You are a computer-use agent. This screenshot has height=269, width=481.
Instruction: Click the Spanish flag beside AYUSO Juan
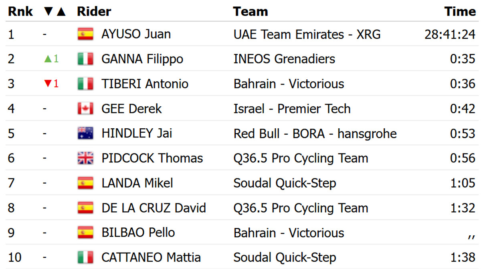click(x=85, y=34)
